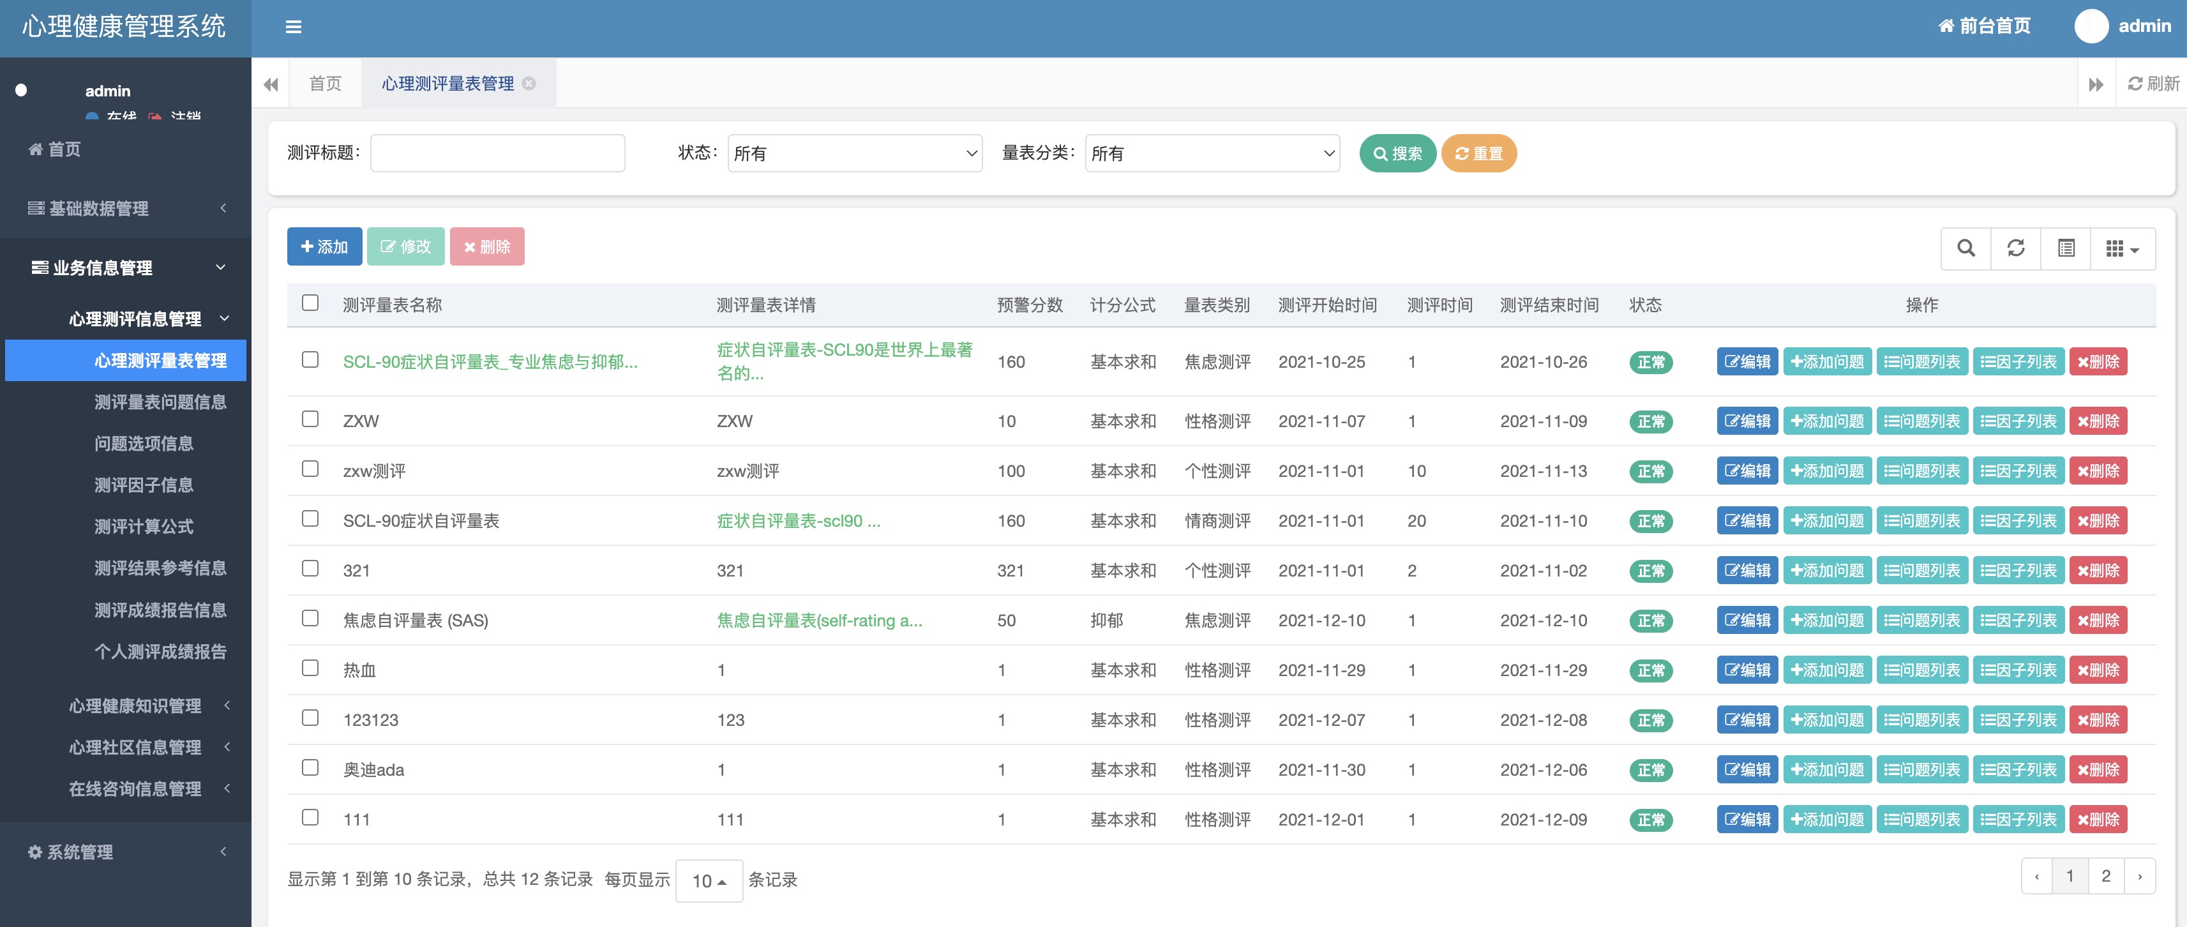2187x927 pixels.
Task: Click 添加问题 for the zxw测评 row
Action: pos(1827,471)
